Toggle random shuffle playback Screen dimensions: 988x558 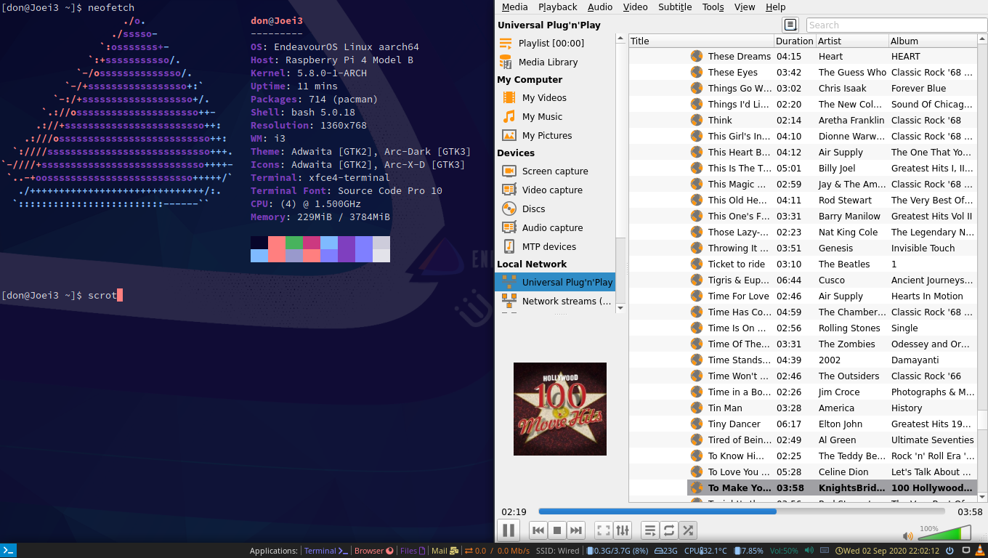pos(688,530)
